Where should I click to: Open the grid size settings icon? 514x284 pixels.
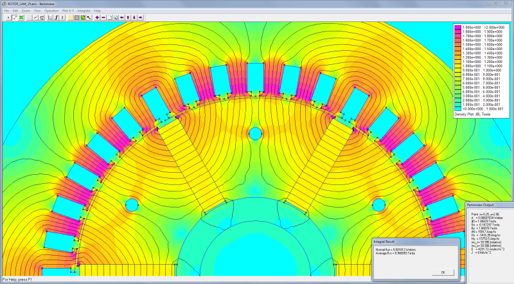[x=42, y=17]
